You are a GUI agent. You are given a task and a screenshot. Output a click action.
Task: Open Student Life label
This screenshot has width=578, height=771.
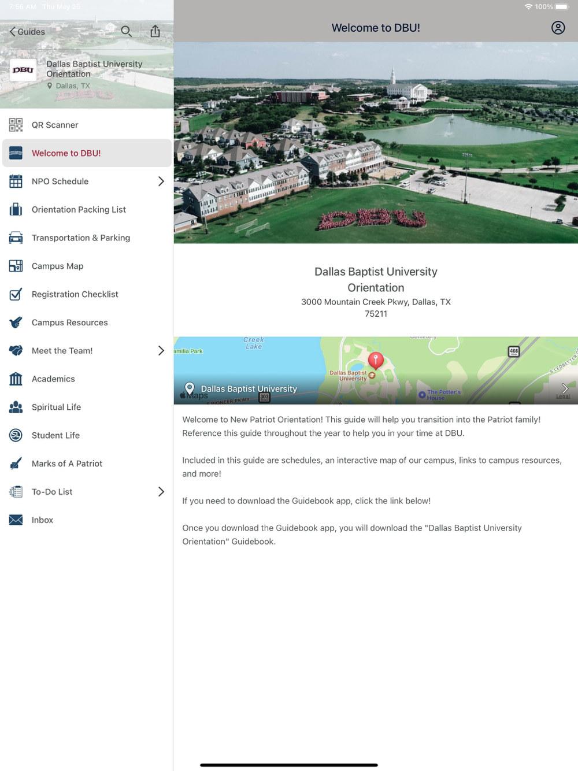[56, 435]
